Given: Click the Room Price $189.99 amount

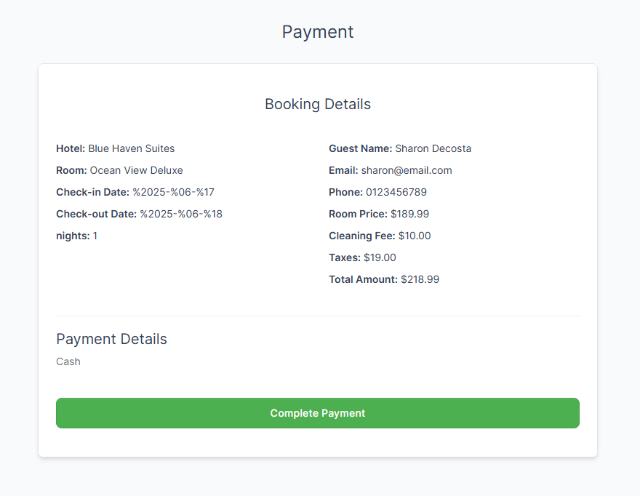Looking at the screenshot, I should coord(409,214).
